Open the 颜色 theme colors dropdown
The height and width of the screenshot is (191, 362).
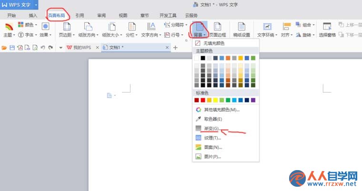click(x=28, y=25)
